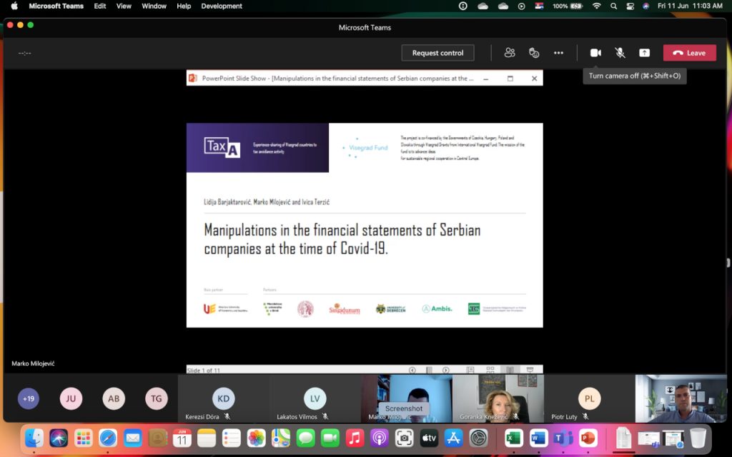
Task: Click the Request control button
Action: pos(437,53)
